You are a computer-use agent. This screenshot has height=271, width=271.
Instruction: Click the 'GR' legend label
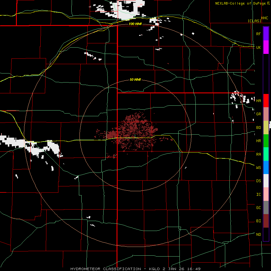point(258,114)
